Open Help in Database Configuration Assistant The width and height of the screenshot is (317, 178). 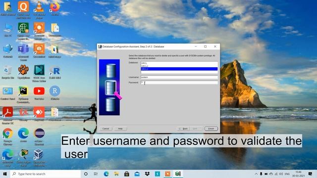point(120,129)
